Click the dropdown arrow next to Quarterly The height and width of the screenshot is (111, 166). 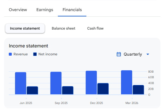[148, 54]
